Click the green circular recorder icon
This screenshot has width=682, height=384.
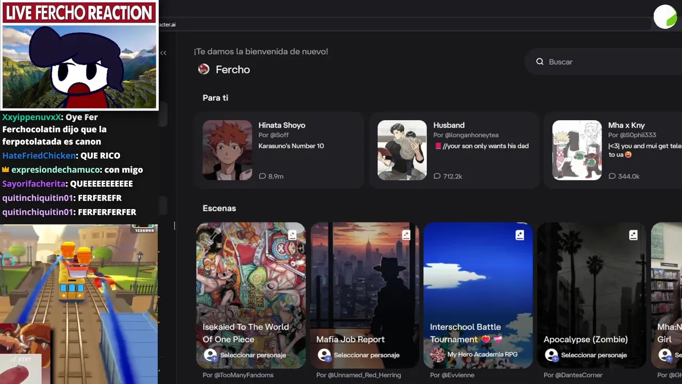click(x=665, y=17)
